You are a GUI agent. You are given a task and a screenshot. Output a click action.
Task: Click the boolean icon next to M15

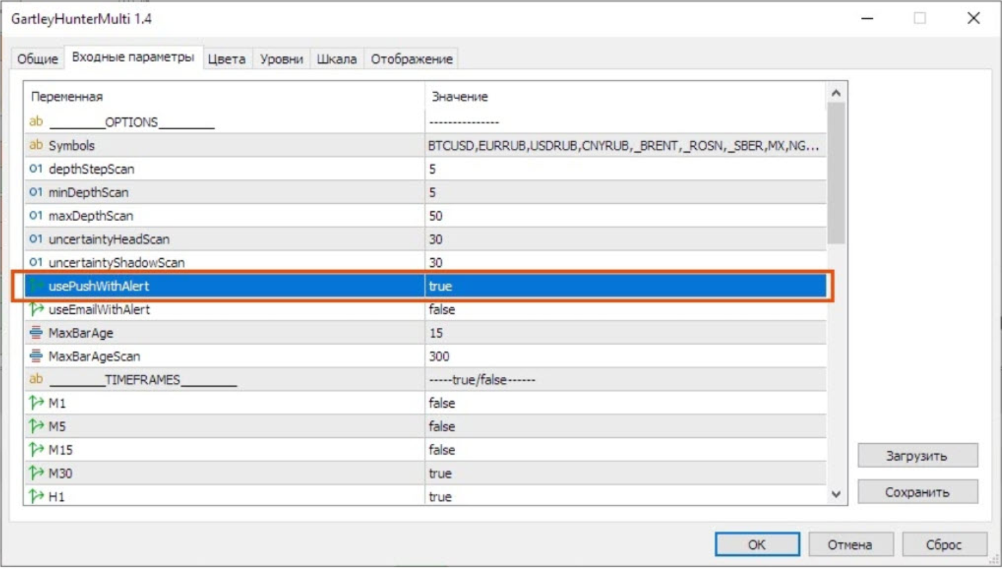pyautogui.click(x=36, y=450)
